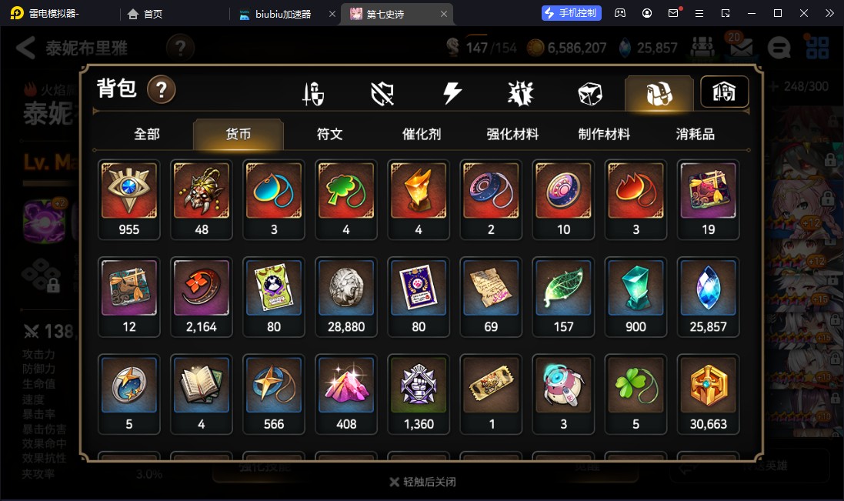This screenshot has width=844, height=501.
Task: Switch to the 符文 tab
Action: tap(329, 134)
